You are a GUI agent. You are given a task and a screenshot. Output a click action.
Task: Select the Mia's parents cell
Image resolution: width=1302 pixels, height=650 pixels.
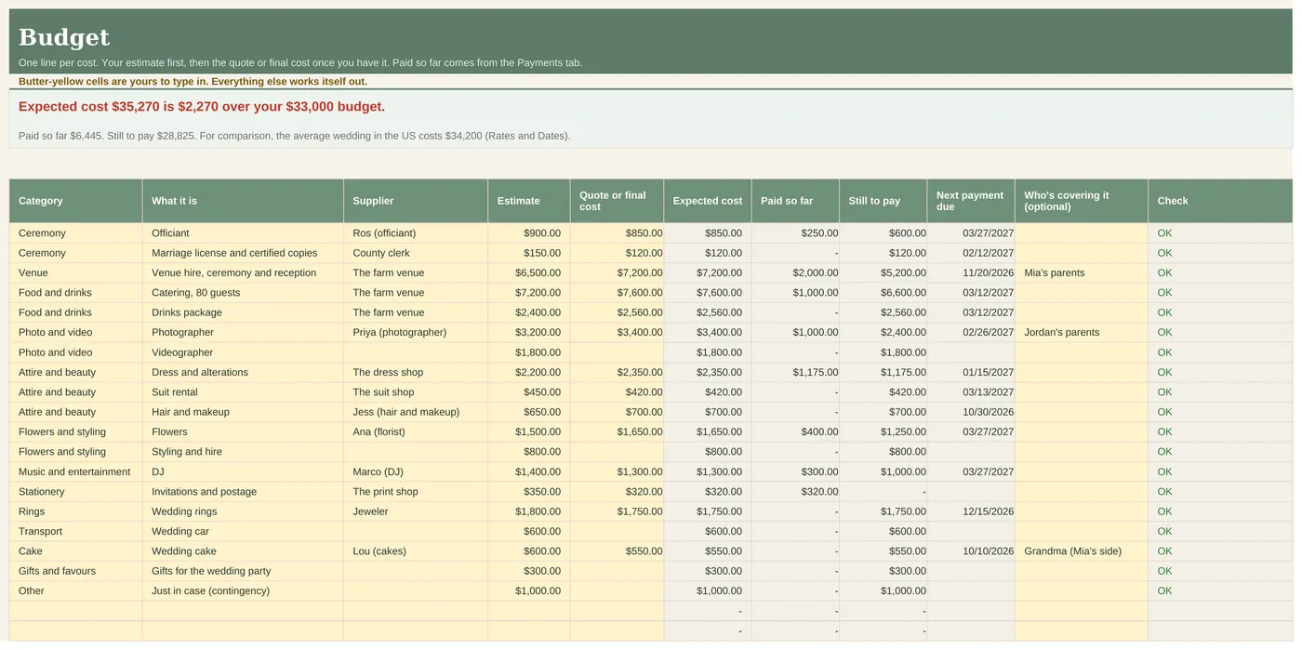(1082, 273)
